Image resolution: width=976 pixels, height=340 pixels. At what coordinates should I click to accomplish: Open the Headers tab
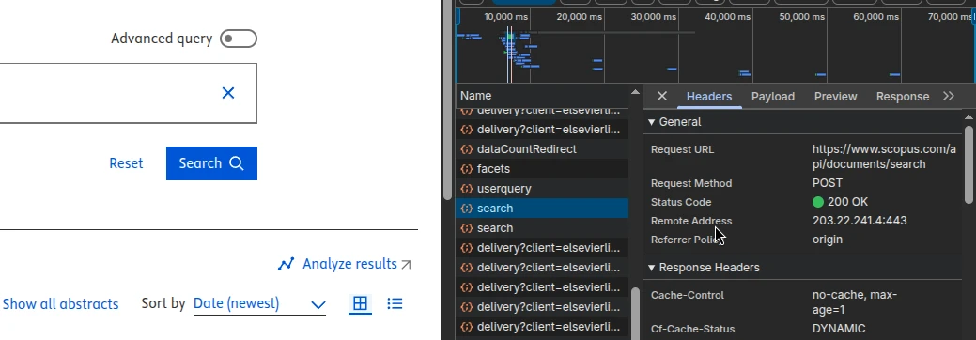[709, 97]
